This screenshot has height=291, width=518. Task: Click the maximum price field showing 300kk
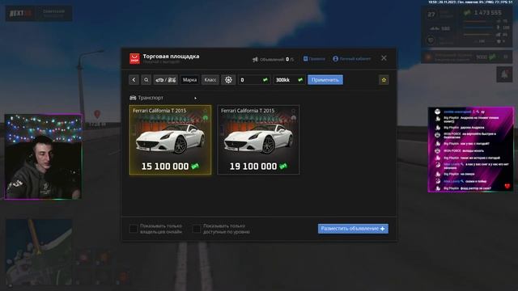tap(289, 80)
